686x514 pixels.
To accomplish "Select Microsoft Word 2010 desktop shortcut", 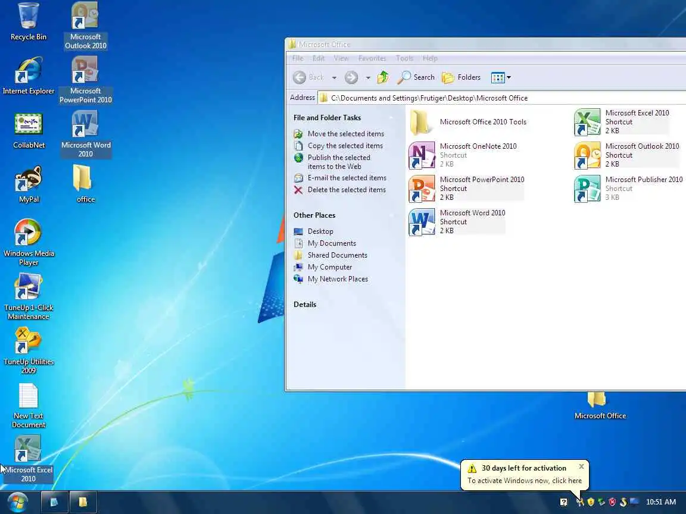I will (x=85, y=134).
